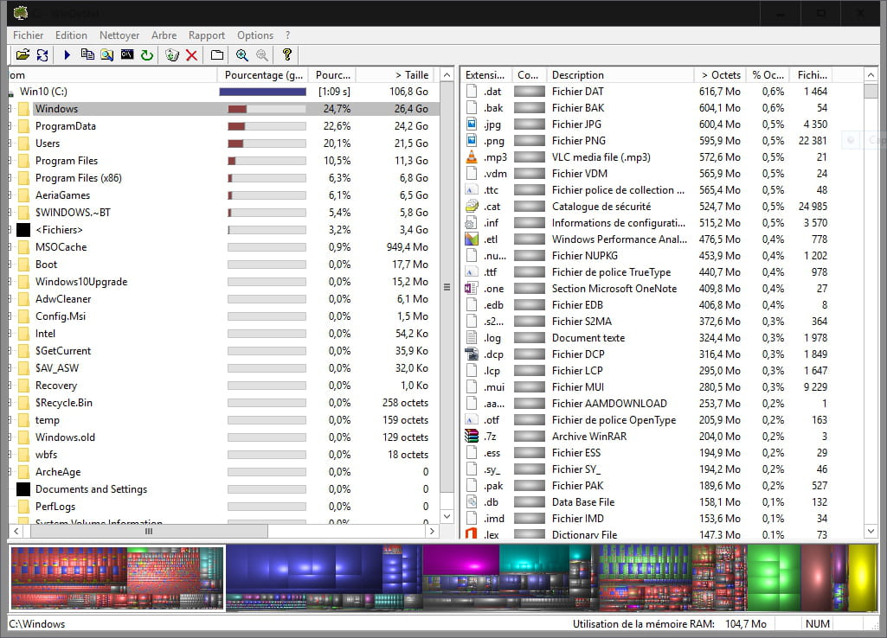The image size is (887, 638).
Task: Open the Arbre menu
Action: (x=164, y=35)
